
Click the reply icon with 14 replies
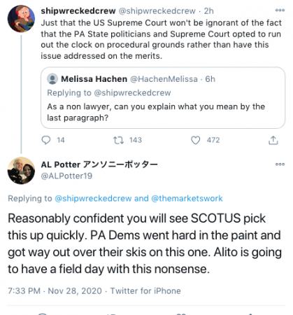[46, 140]
